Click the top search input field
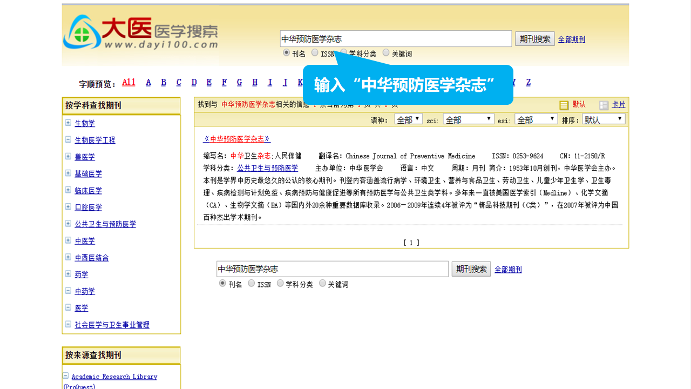Image resolution: width=691 pixels, height=389 pixels. [395, 39]
